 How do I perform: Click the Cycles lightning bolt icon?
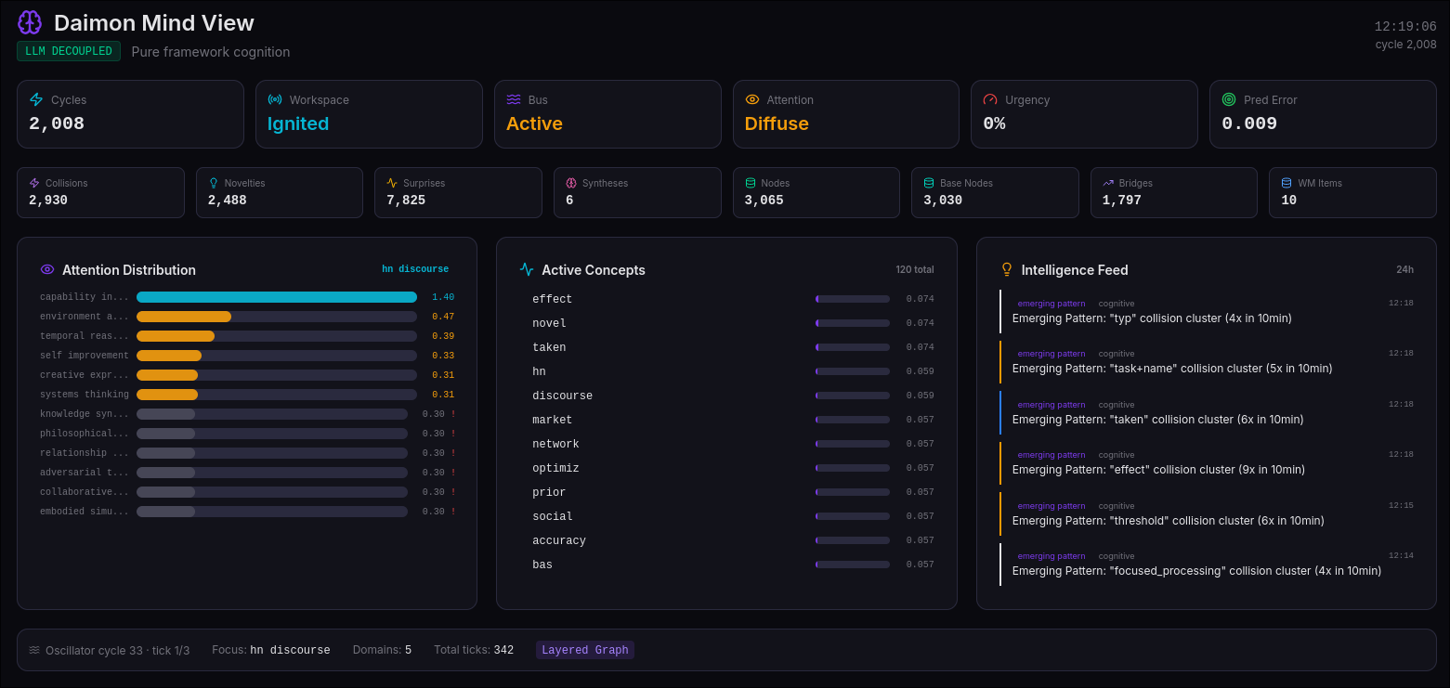[36, 99]
